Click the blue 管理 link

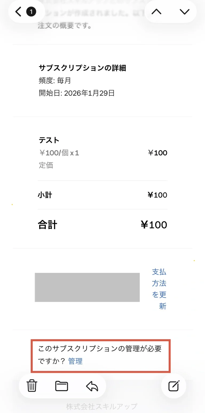[75, 361]
